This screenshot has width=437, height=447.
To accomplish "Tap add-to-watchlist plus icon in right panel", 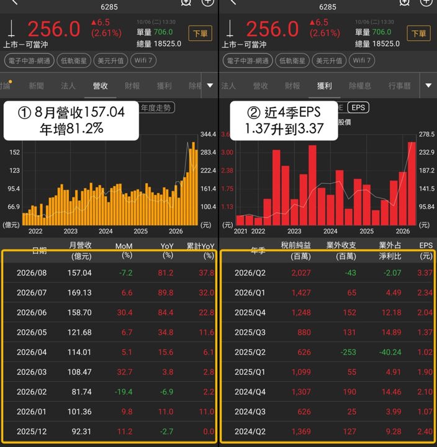I will click(x=426, y=2).
